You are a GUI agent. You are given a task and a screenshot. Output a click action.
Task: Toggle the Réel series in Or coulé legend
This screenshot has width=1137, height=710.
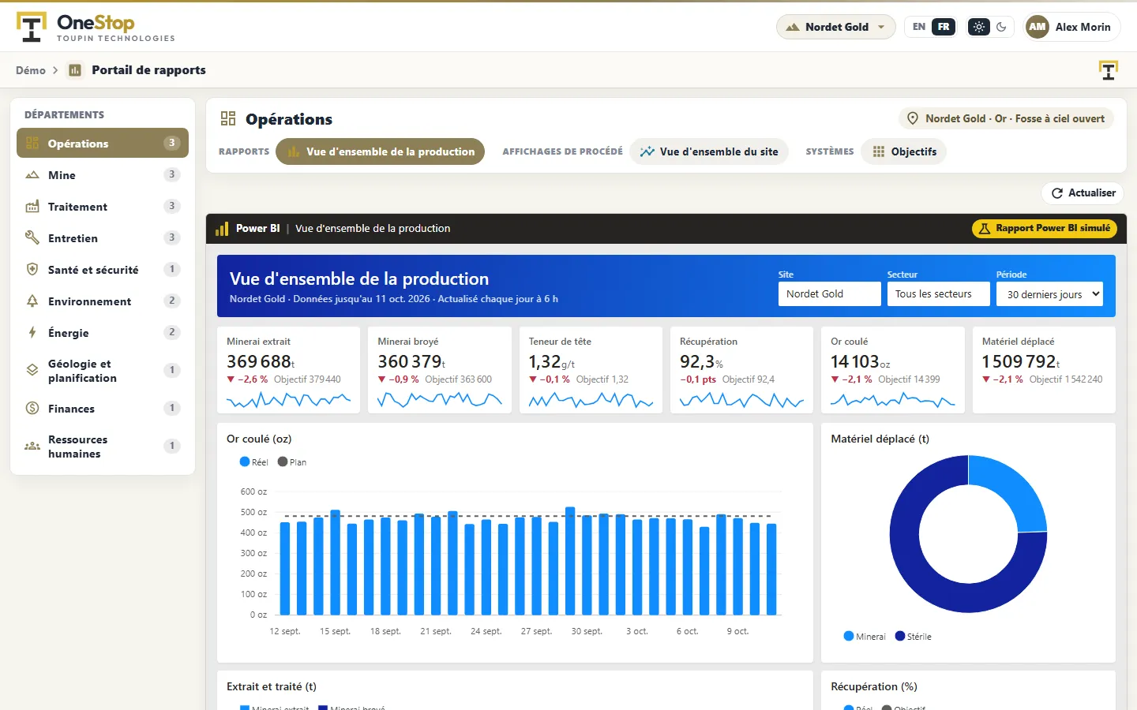254,461
